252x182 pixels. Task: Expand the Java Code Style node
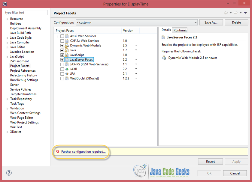[x=8, y=38]
